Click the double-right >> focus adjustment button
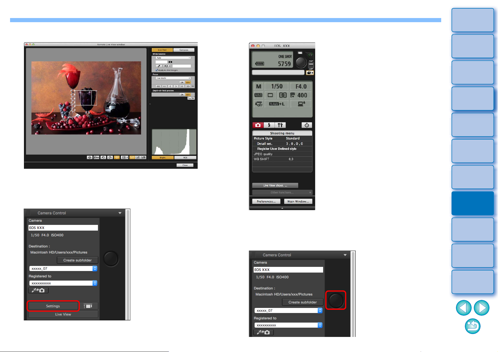 tap(182, 86)
